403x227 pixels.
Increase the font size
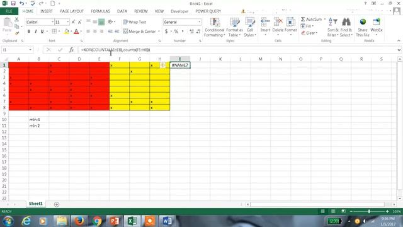pyautogui.click(x=73, y=22)
